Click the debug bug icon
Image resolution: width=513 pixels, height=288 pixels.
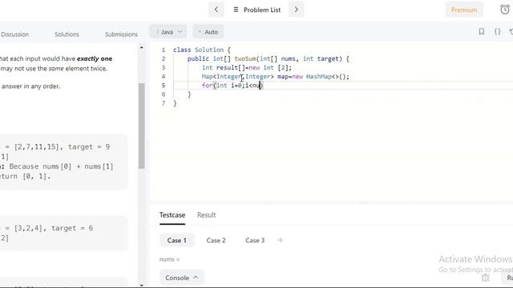[486, 278]
